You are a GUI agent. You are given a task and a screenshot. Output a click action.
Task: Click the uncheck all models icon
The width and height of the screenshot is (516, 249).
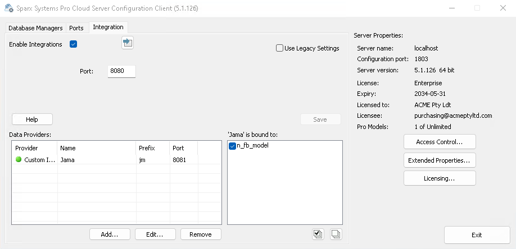point(336,234)
